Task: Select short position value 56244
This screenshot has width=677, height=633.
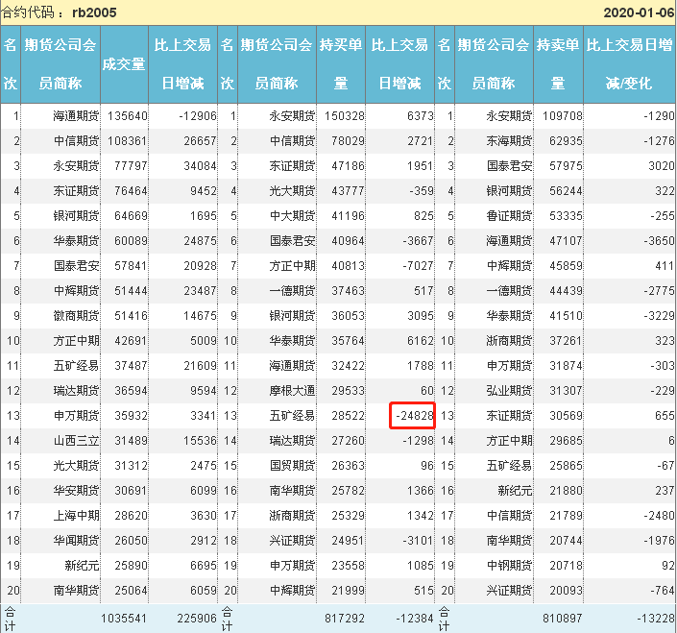Action: [x=566, y=191]
